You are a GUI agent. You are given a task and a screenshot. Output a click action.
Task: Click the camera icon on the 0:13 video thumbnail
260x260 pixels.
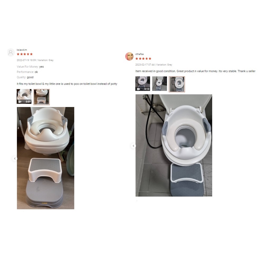tap(139, 89)
